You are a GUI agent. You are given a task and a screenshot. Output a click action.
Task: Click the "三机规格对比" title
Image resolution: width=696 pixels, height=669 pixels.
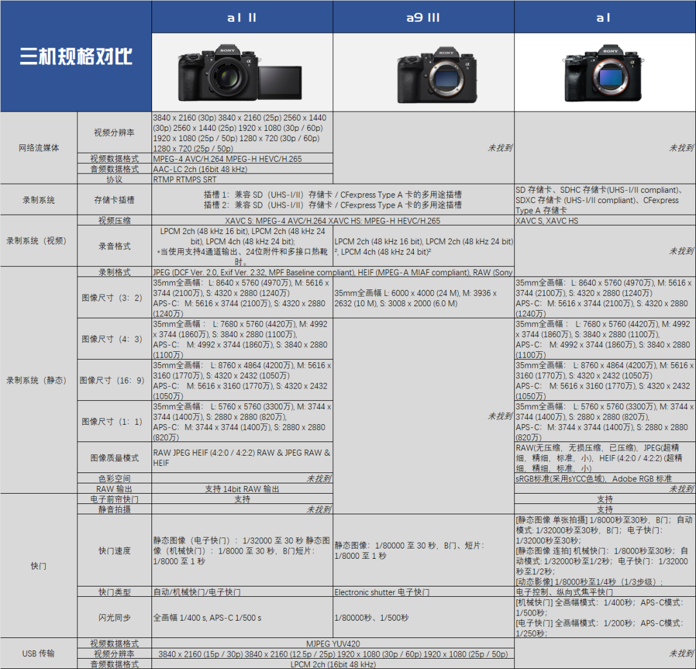[76, 56]
